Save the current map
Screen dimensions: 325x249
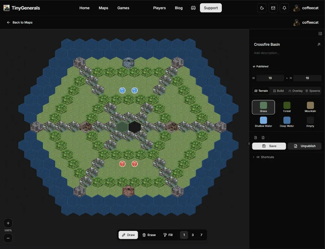click(269, 146)
